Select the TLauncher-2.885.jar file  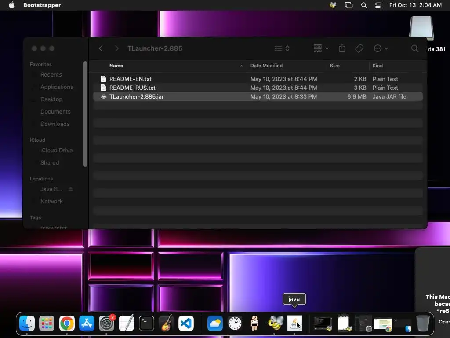pos(258,96)
